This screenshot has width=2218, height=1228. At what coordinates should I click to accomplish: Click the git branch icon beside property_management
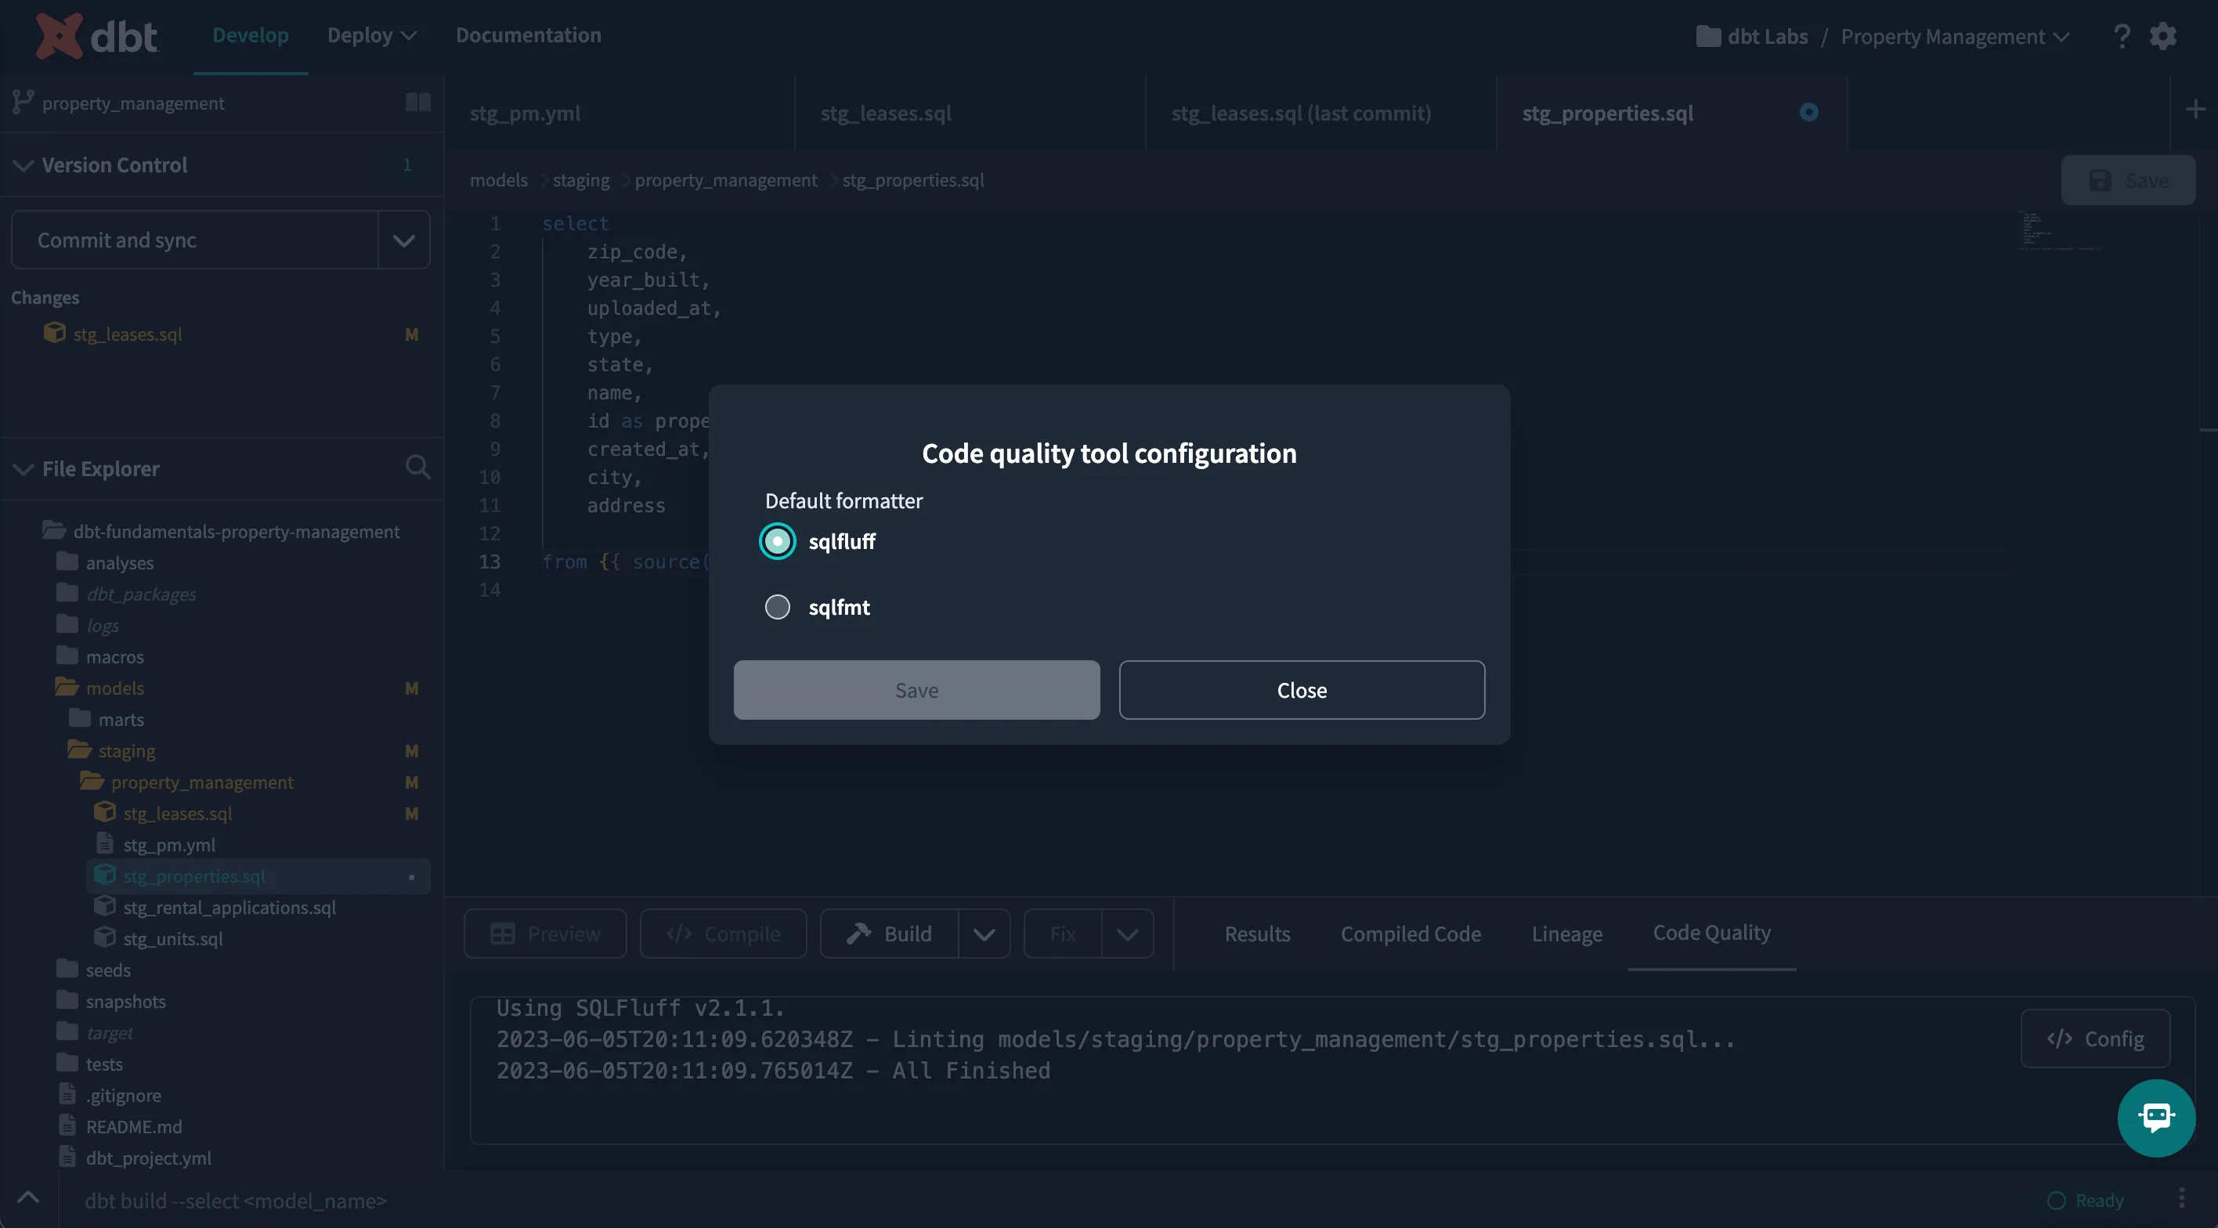pyautogui.click(x=23, y=103)
